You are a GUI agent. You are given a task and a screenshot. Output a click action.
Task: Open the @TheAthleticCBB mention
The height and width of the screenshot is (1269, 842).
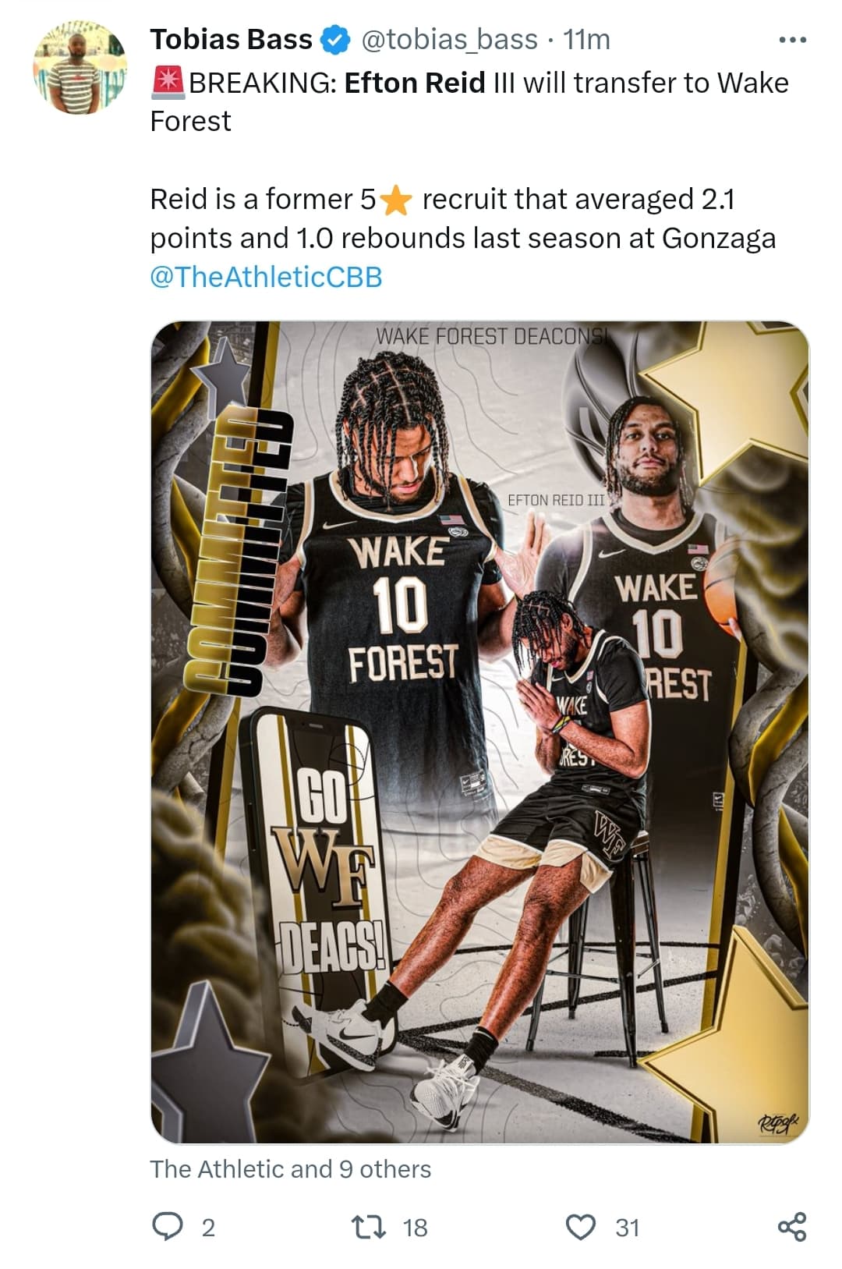coord(266,277)
